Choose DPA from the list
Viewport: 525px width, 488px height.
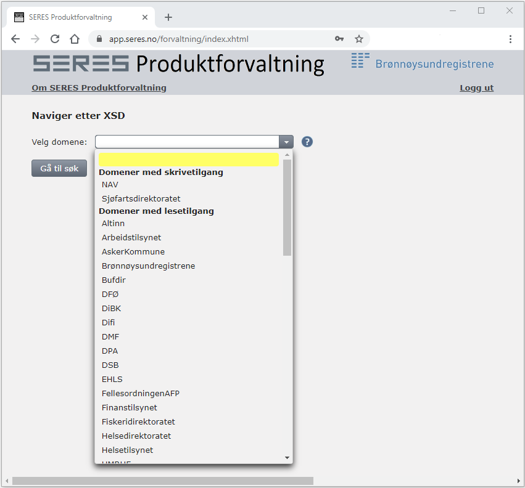pyautogui.click(x=189, y=351)
